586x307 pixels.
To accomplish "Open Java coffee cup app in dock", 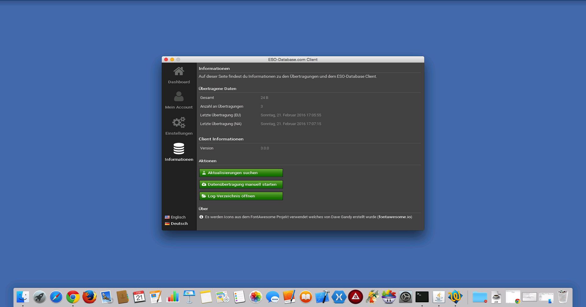I will tap(439, 297).
